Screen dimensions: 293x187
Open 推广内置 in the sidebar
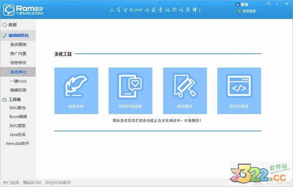click(18, 54)
